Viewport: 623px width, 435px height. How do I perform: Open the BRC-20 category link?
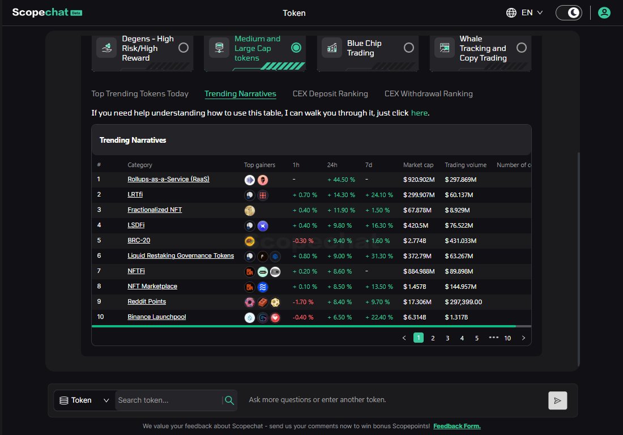(139, 240)
